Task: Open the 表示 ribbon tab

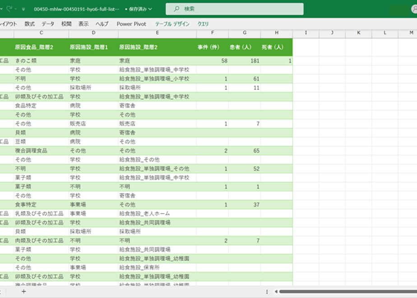Action: tap(83, 24)
